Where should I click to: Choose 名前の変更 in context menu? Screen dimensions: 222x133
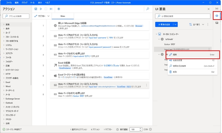tap(193, 60)
